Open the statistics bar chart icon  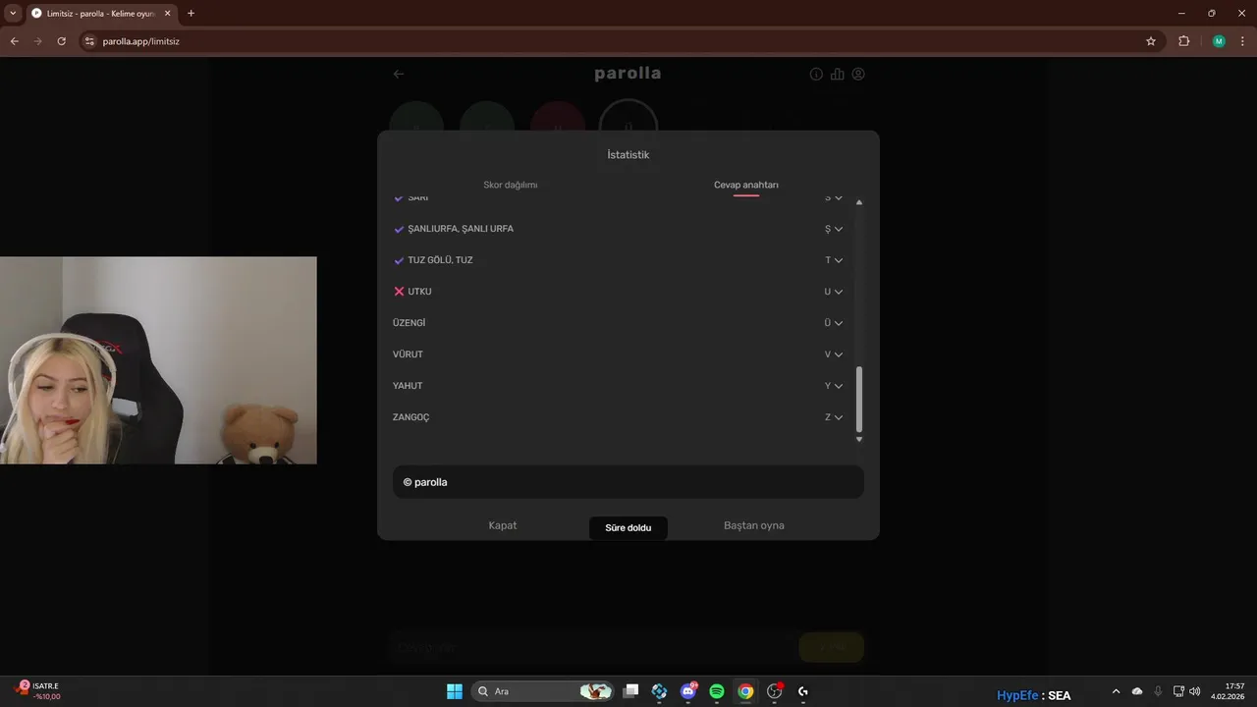click(x=837, y=74)
